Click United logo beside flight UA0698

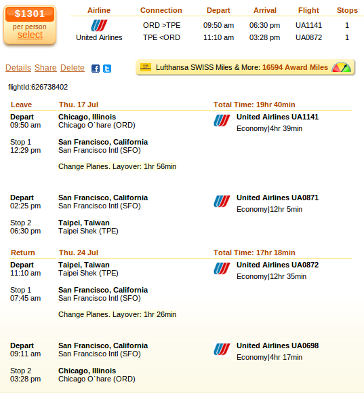click(222, 349)
